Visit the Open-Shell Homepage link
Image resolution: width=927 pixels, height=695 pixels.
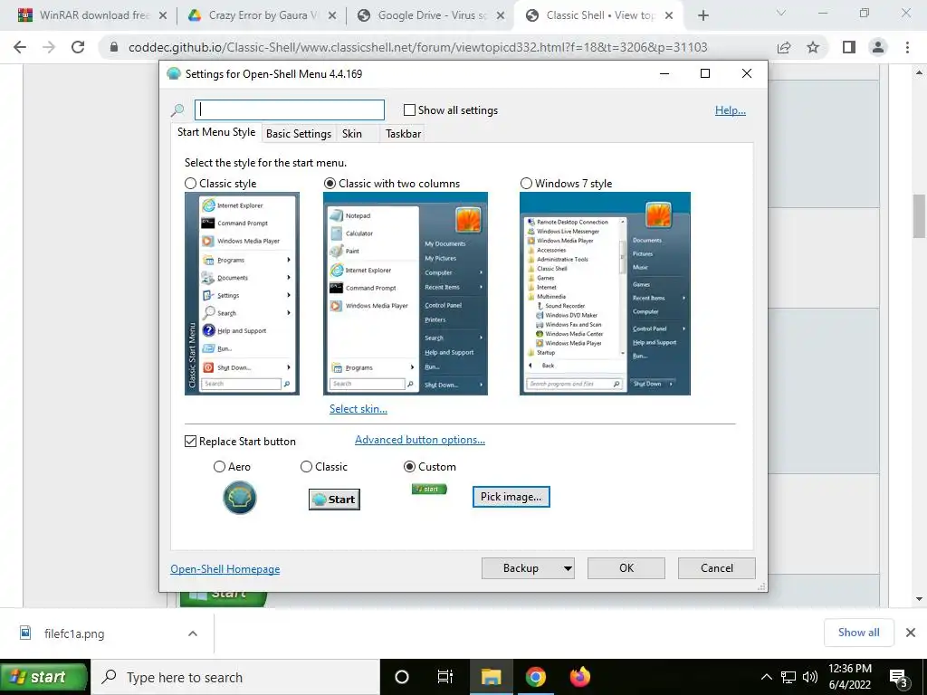(225, 569)
